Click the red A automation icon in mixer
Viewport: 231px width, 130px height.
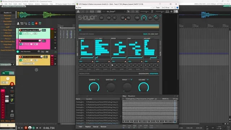(x=12, y=84)
